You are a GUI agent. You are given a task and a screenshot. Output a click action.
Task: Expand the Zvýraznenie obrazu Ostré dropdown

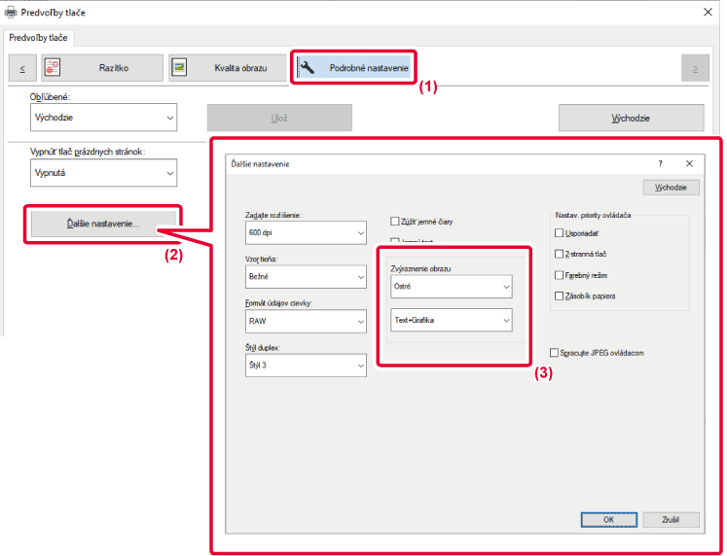pyautogui.click(x=451, y=288)
